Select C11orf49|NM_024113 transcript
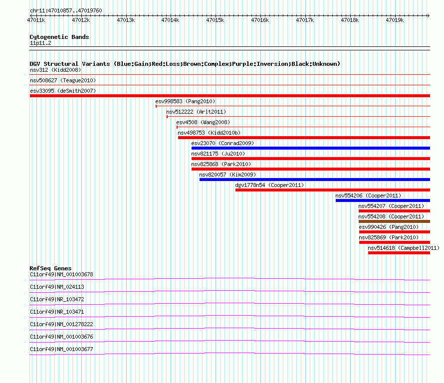Image resolution: width=444 pixels, height=383 pixels. (x=57, y=287)
